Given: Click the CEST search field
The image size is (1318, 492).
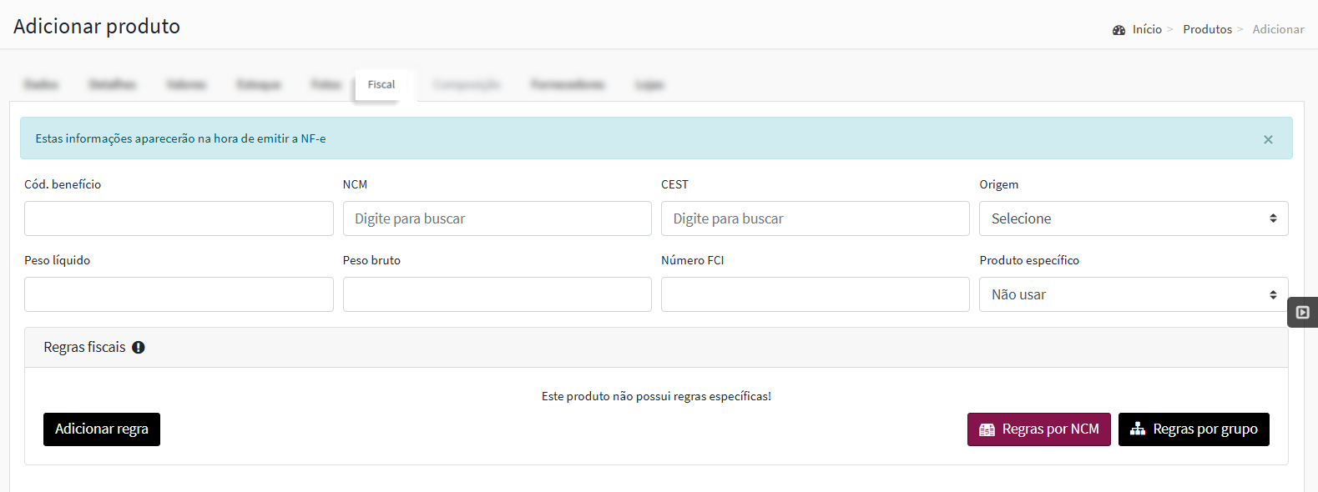Looking at the screenshot, I should tap(816, 218).
